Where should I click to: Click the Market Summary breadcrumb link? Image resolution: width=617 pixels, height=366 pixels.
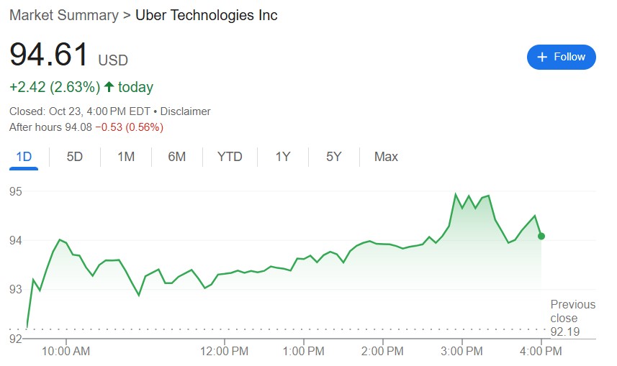[x=65, y=15]
